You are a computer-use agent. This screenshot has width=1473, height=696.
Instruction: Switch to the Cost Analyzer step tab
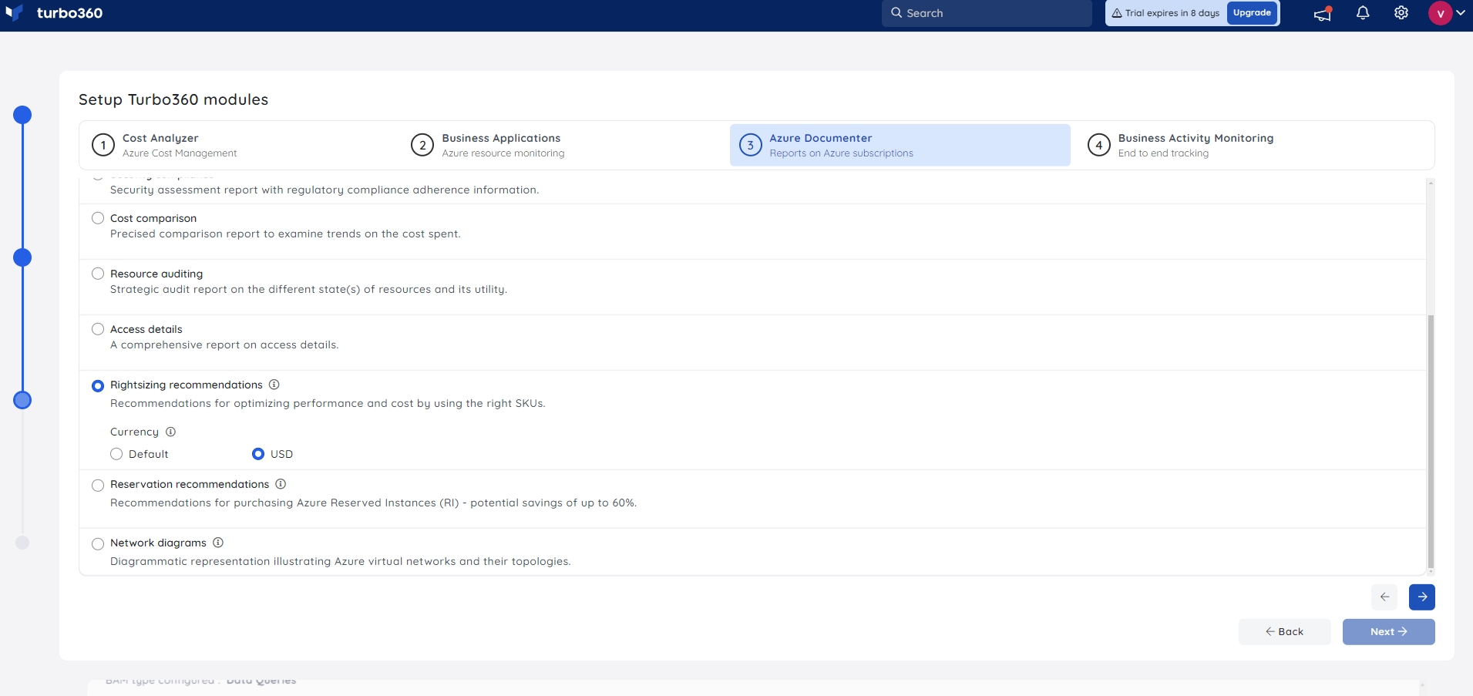coord(243,145)
